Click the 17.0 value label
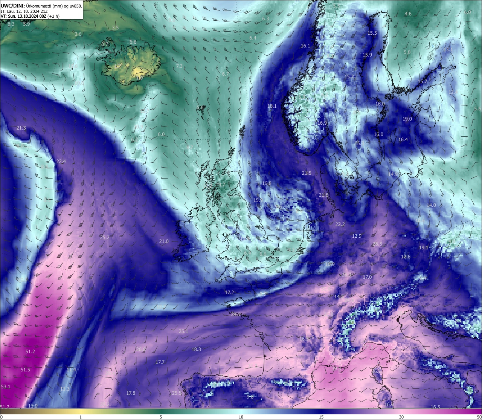 367,277
